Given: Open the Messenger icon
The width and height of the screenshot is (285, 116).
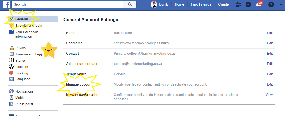Looking at the screenshot, I should 248,4.
